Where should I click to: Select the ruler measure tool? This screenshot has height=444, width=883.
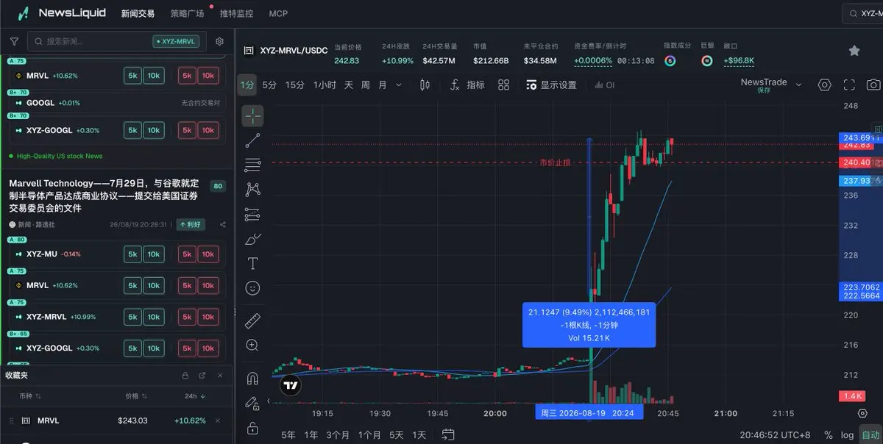pyautogui.click(x=252, y=321)
